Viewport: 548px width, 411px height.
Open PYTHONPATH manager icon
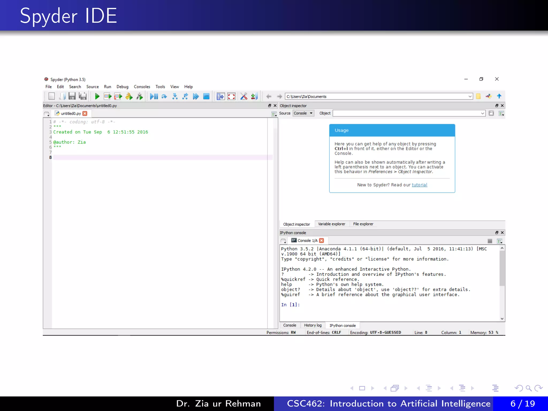[x=254, y=96]
